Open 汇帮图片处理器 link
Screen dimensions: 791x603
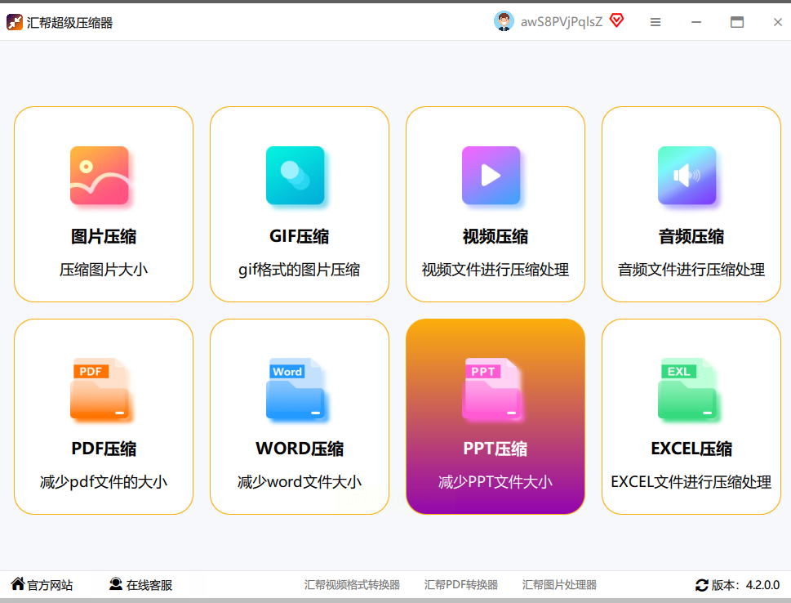559,585
